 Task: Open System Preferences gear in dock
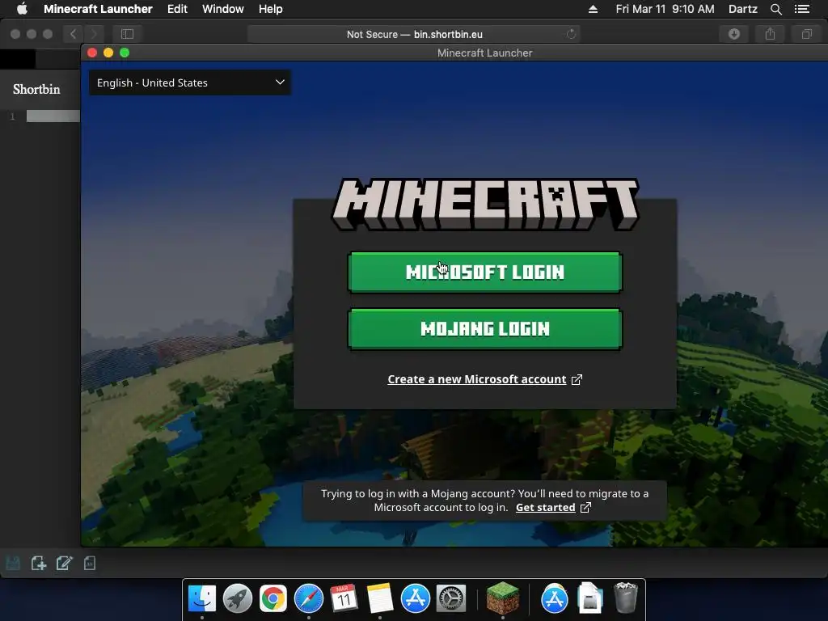[451, 598]
